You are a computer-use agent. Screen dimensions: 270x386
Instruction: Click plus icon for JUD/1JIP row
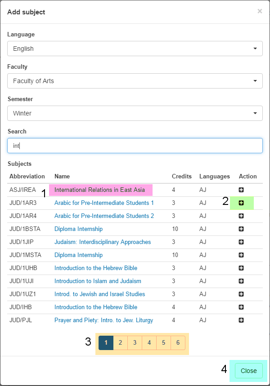[x=241, y=242]
